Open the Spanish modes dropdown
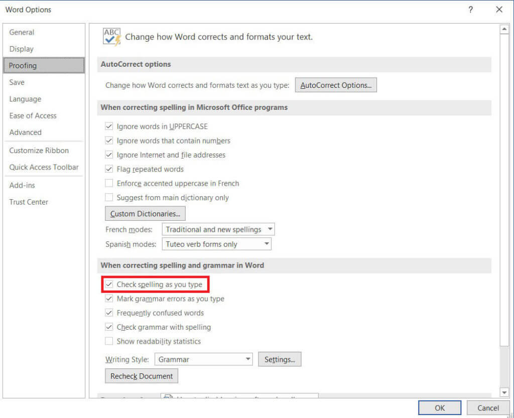The width and height of the screenshot is (514, 418). coord(217,244)
